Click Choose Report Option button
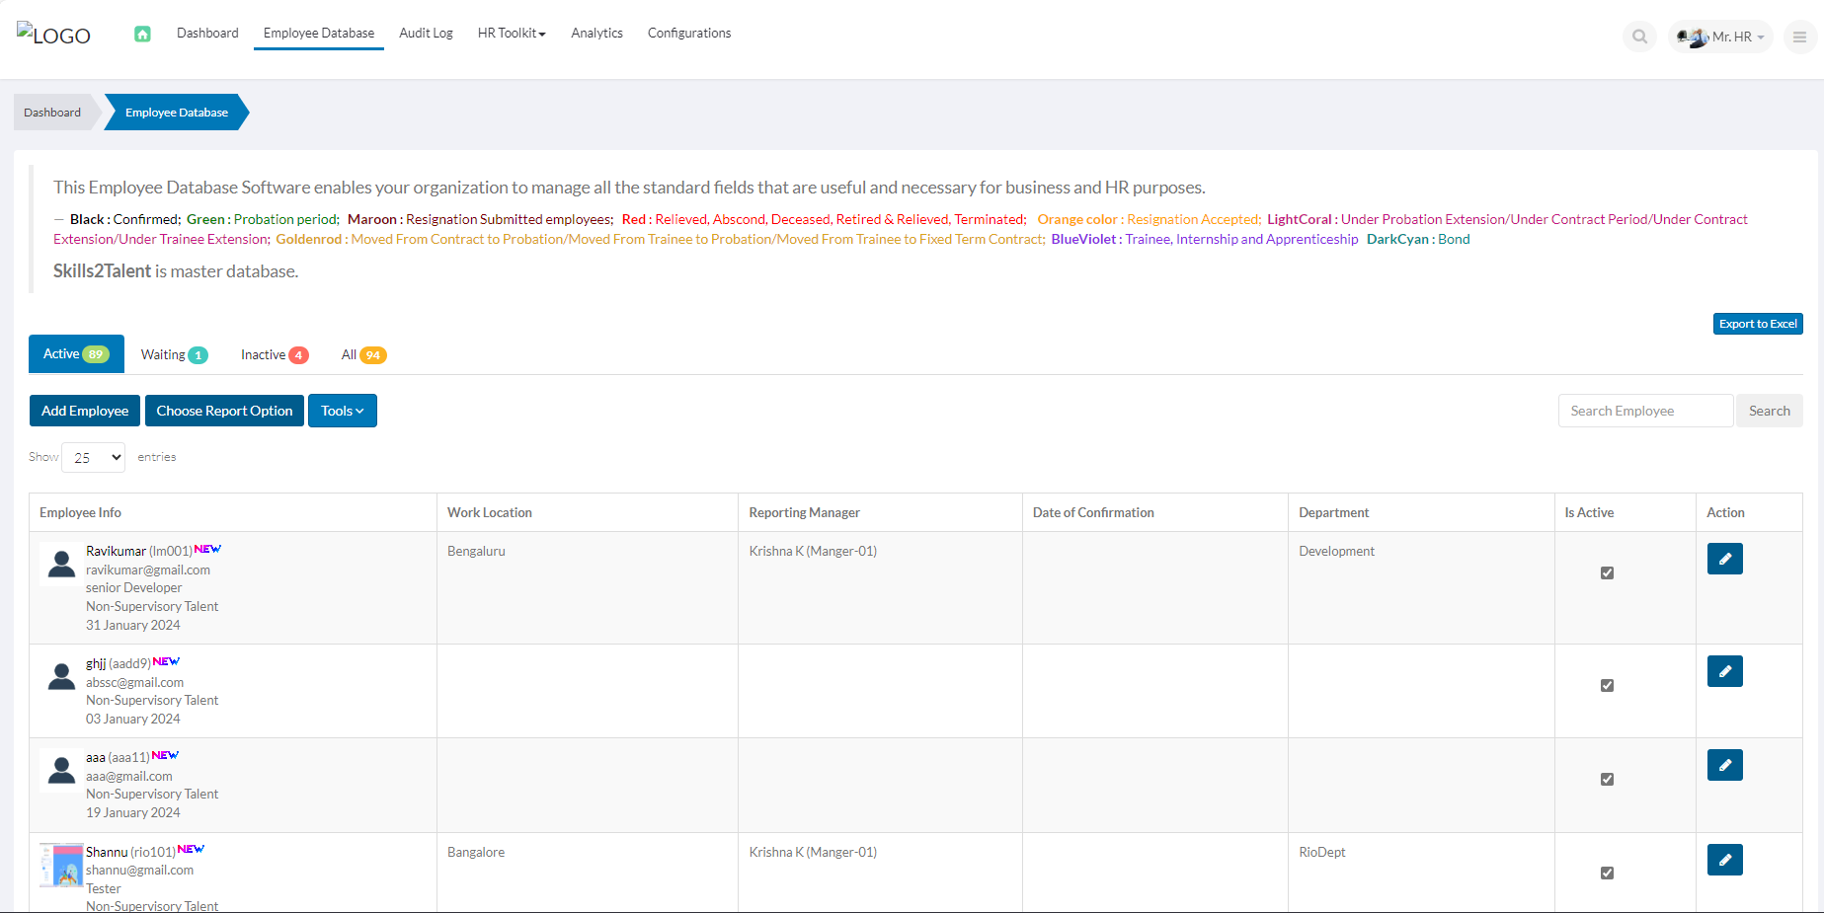The height and width of the screenshot is (913, 1824). 224,411
